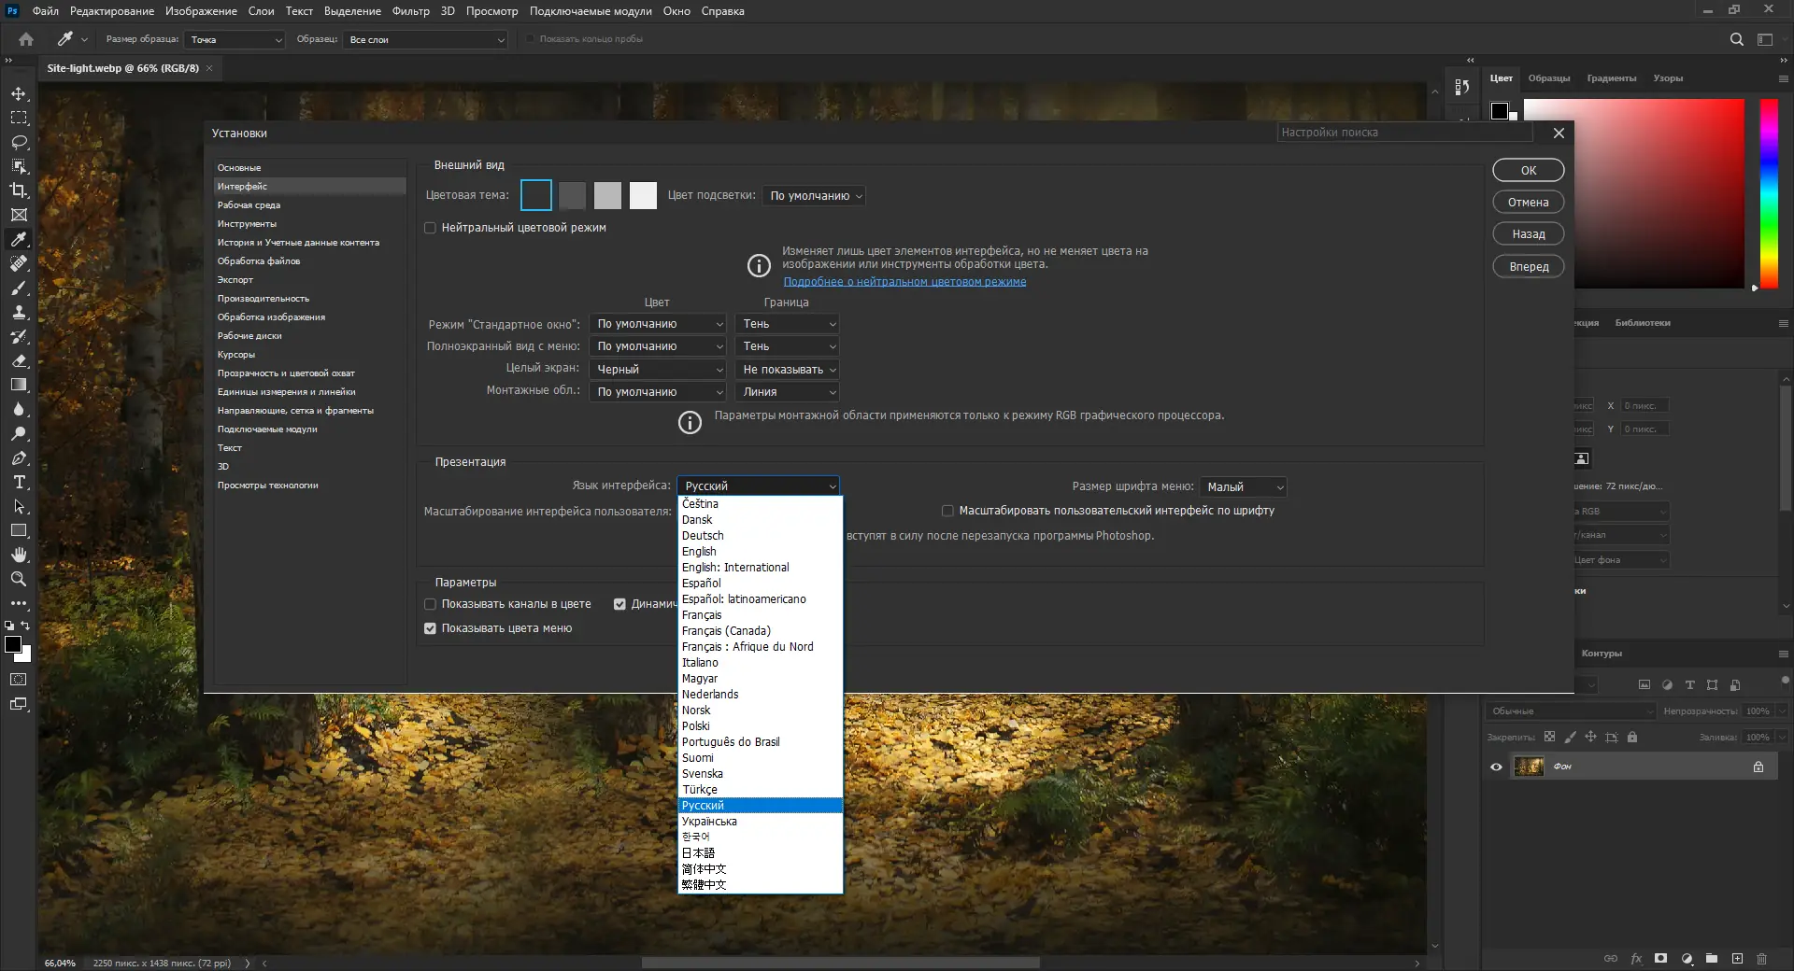Image resolution: width=1794 pixels, height=971 pixels.
Task: Toggle Показывать каналы в цвете checkbox
Action: click(430, 604)
